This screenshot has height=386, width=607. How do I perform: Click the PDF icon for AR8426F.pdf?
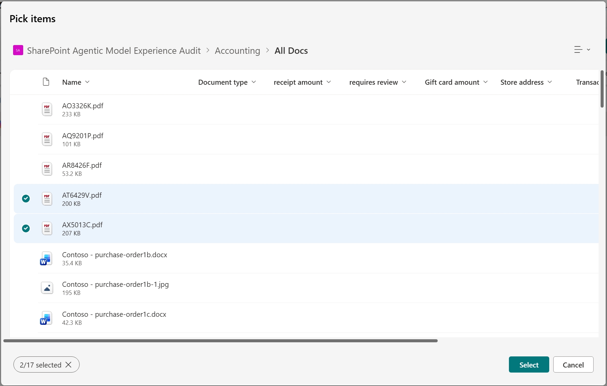[47, 169]
